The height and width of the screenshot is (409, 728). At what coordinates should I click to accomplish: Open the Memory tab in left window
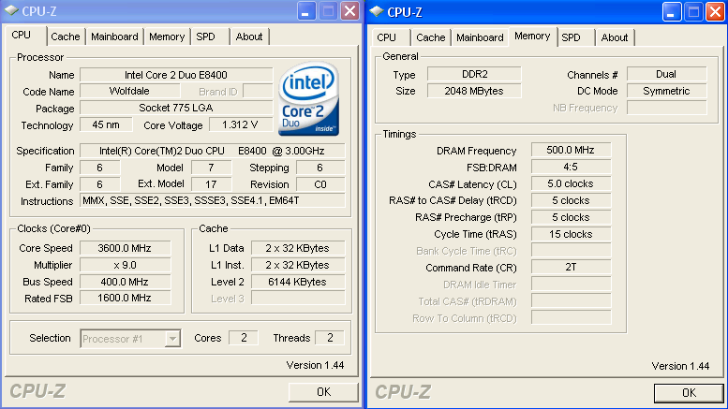pos(167,37)
